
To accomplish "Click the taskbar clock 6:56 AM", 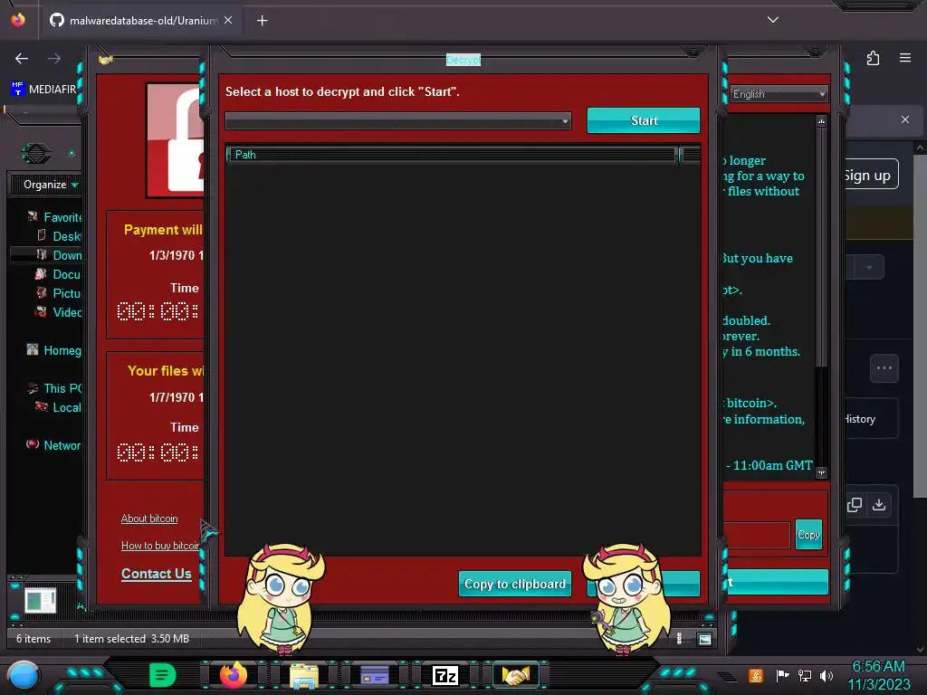I will coord(878,666).
